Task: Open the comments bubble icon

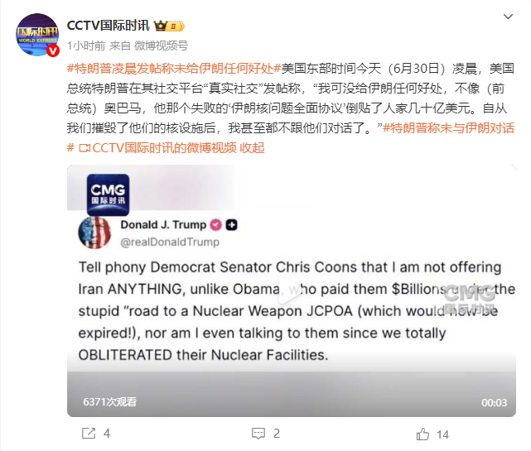Action: click(x=258, y=434)
